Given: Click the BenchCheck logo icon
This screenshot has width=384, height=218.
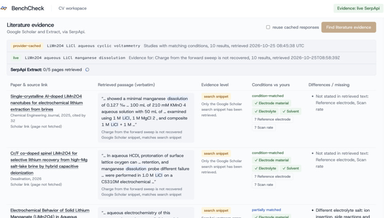Looking at the screenshot, I should tap(4, 8).
